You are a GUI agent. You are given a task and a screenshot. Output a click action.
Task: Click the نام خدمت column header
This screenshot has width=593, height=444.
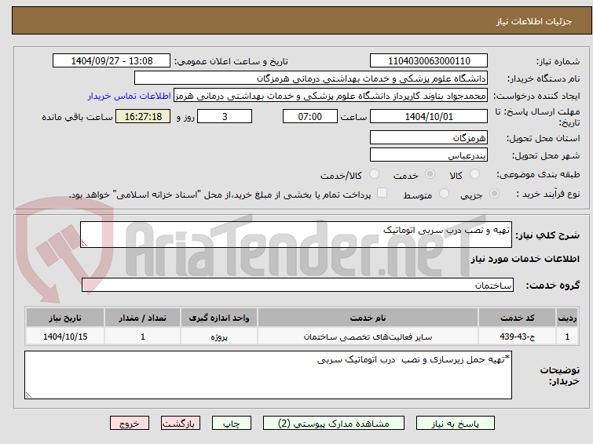(368, 318)
